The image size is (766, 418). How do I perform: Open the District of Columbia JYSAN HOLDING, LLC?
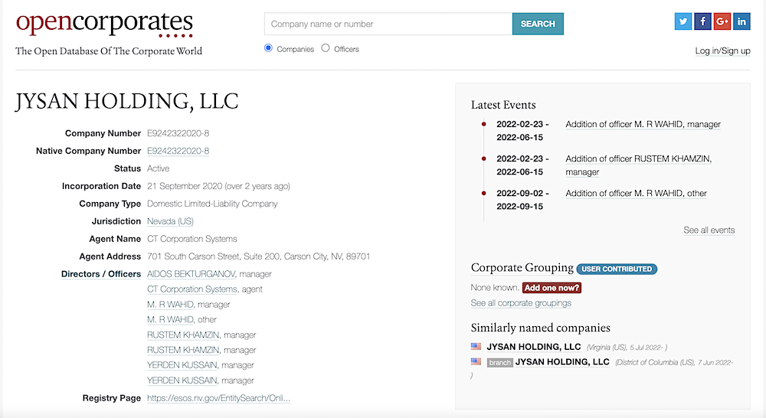(562, 362)
